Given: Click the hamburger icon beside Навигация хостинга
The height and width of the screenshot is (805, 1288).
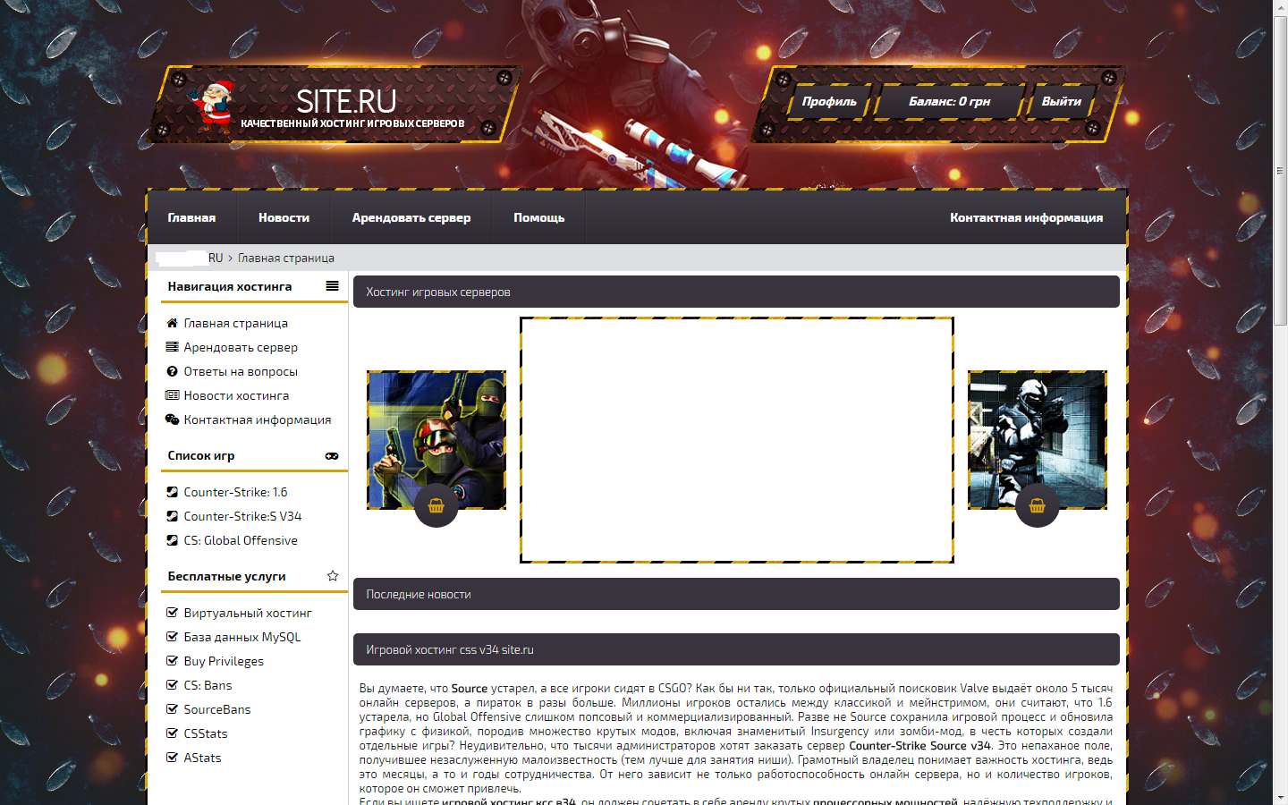Looking at the screenshot, I should pyautogui.click(x=332, y=286).
